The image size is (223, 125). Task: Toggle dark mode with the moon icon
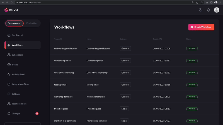[200, 10]
